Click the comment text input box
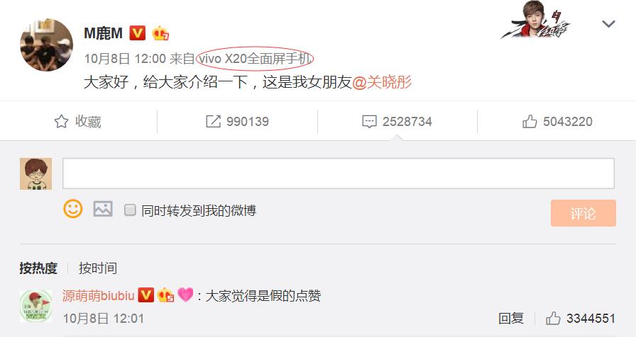 [x=339, y=173]
